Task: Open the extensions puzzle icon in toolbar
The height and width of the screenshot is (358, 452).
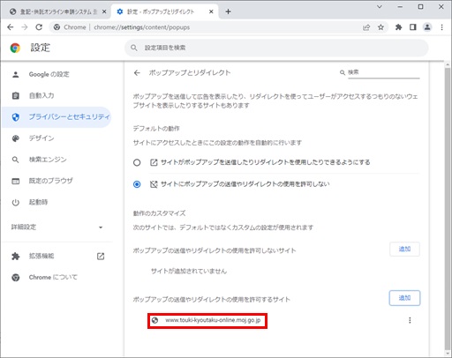Action: click(x=398, y=27)
